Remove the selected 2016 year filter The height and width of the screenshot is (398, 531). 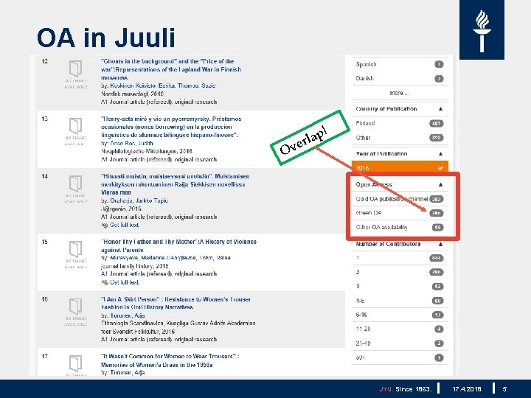(x=400, y=168)
